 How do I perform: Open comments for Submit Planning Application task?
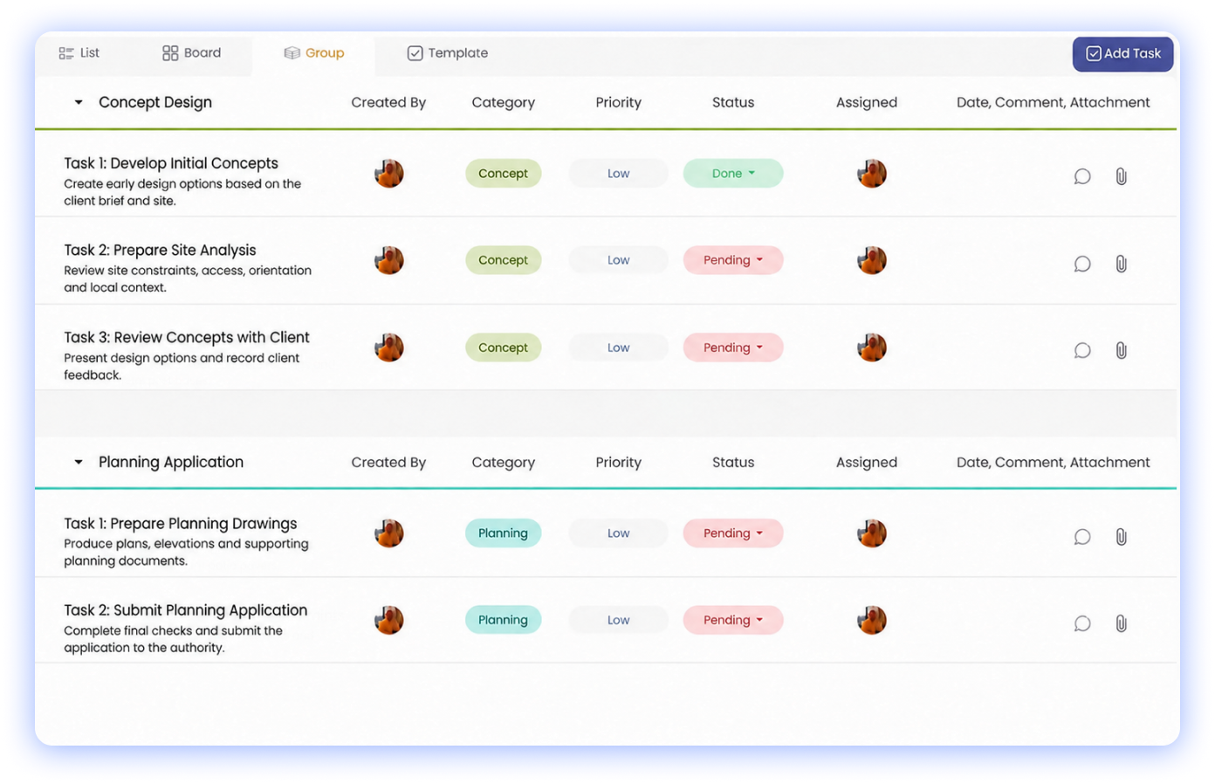click(x=1082, y=623)
